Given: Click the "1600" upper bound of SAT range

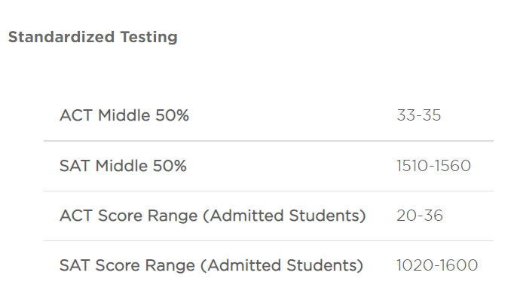Looking at the screenshot, I should tap(459, 265).
